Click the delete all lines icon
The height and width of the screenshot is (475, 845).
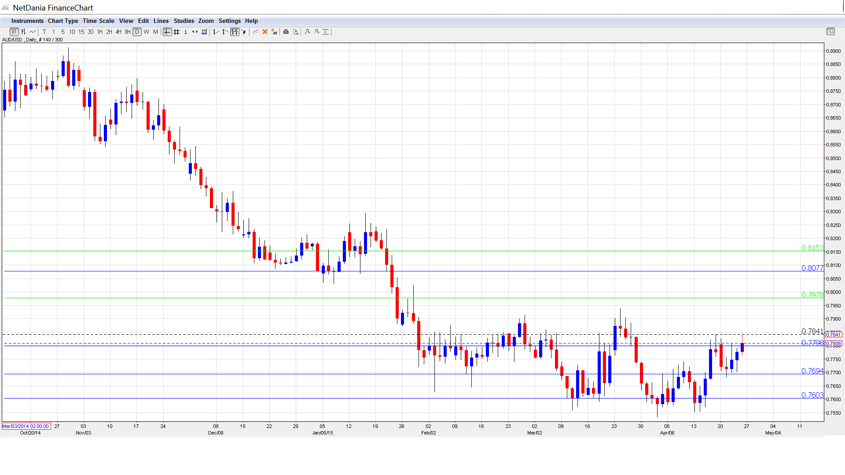click(x=274, y=32)
